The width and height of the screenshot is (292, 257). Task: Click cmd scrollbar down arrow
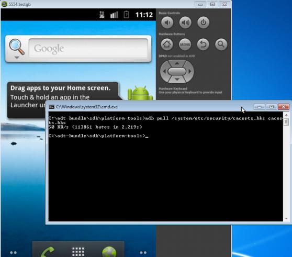click(286, 218)
